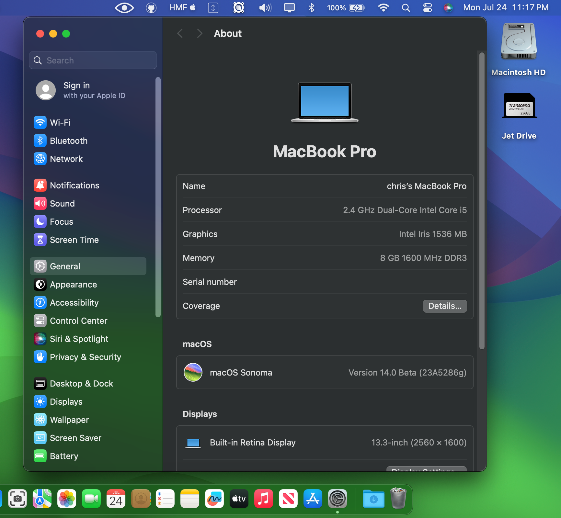Go back using the back chevron

[180, 33]
